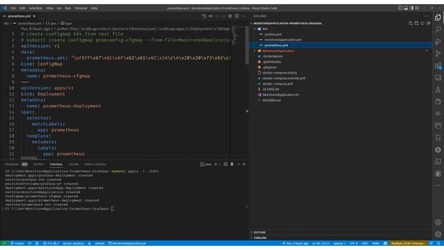Click the editor minimap preview
444x250 pixels.
(x=238, y=35)
